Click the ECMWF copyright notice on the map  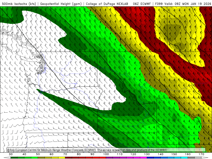87,150
